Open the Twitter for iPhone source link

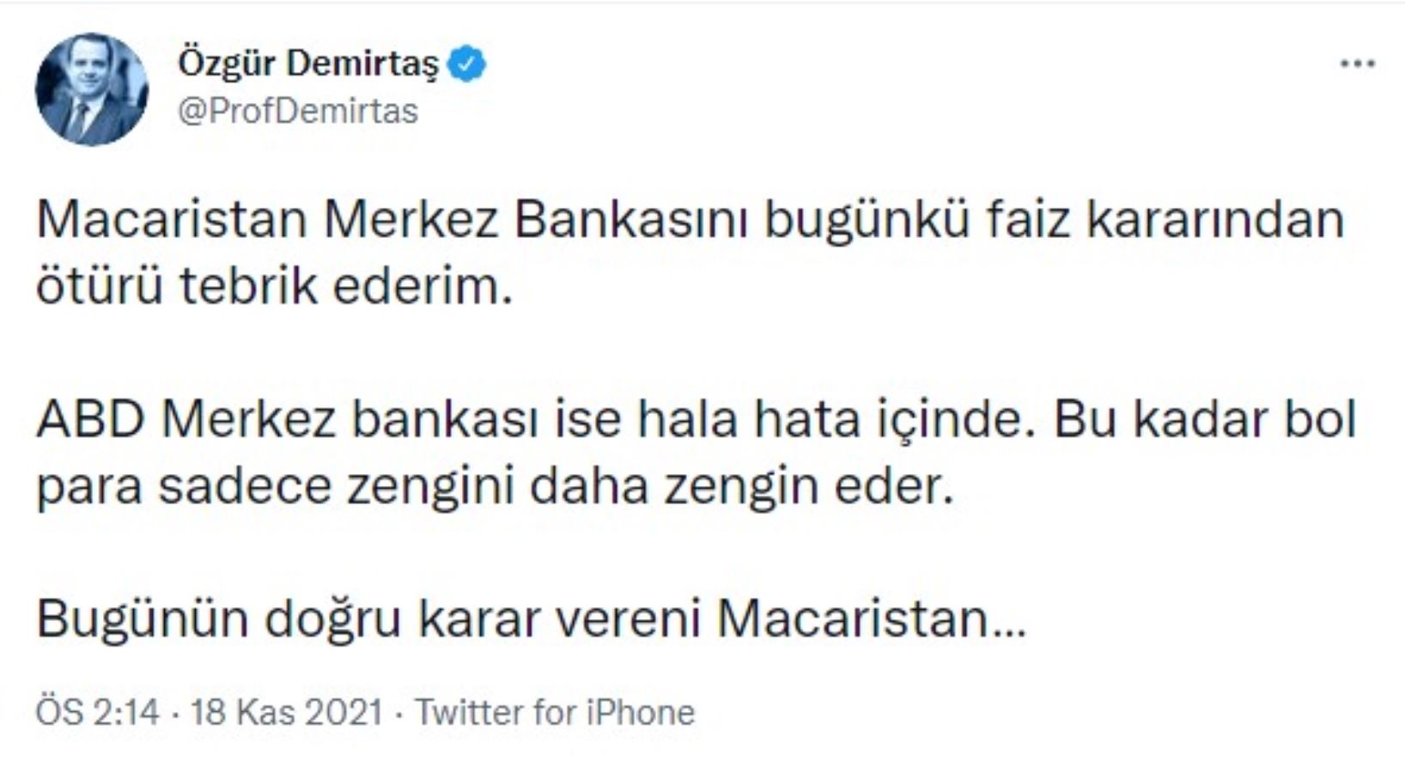(x=554, y=711)
